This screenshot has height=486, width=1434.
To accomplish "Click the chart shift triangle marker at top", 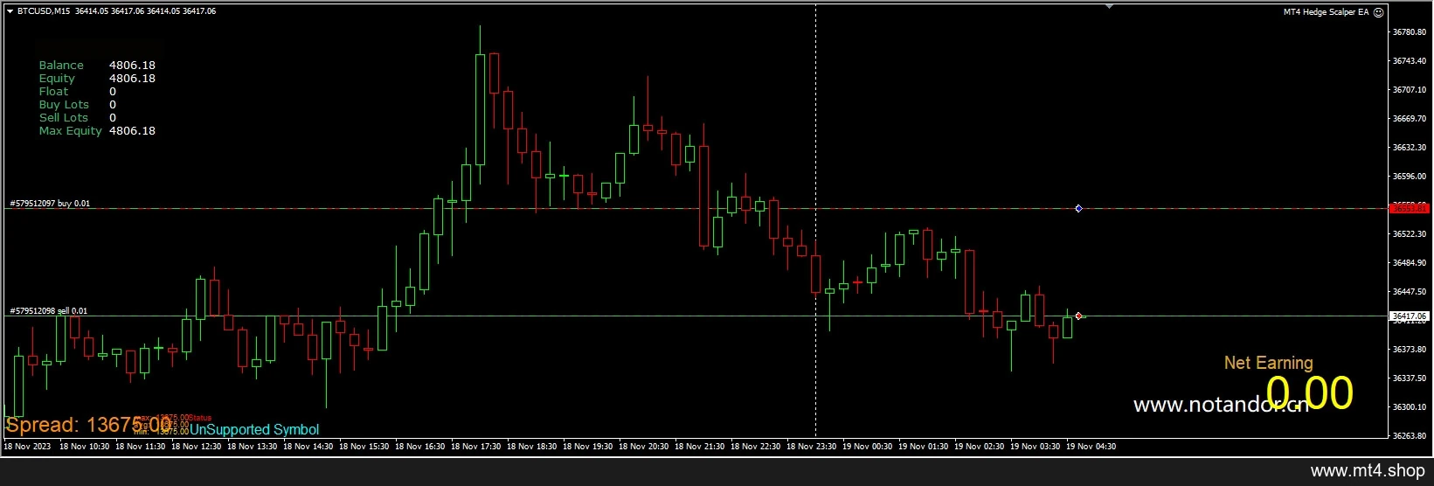I will (1109, 6).
